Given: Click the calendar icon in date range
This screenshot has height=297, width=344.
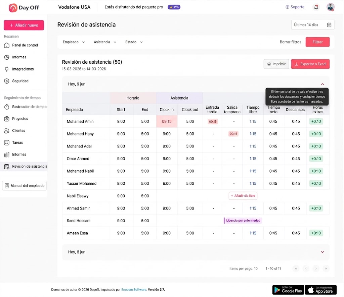Looking at the screenshot, I should pos(329,25).
